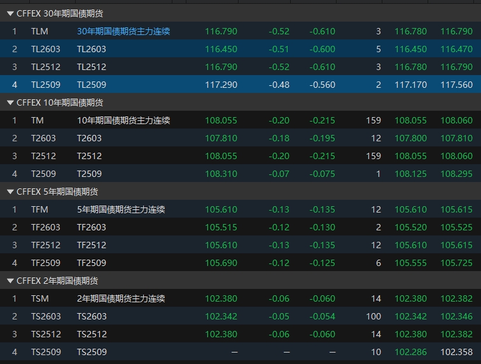The image size is (481, 364).
Task: Collapse the CFFEX 10年期国债期货 group
Action: pyautogui.click(x=10, y=102)
